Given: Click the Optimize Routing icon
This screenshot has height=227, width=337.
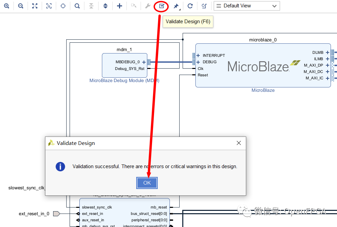Looking at the screenshot, I should (204, 6).
